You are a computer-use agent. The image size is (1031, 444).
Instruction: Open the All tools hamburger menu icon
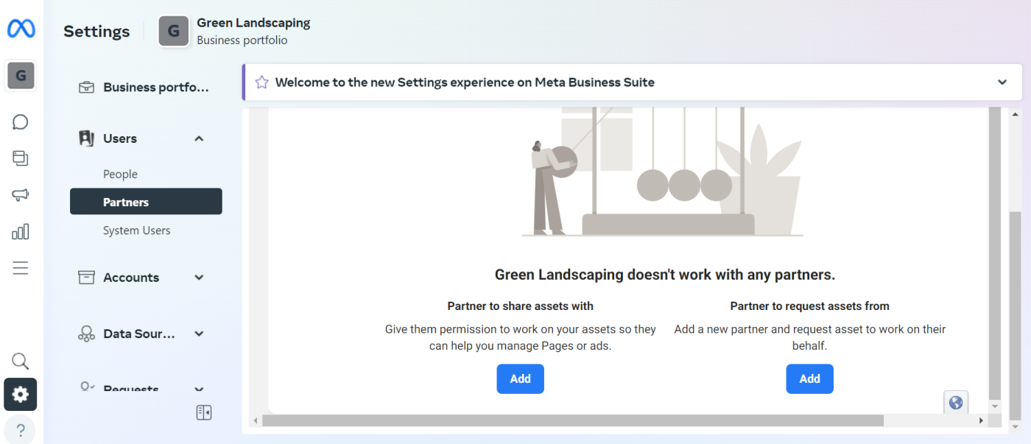(21, 268)
